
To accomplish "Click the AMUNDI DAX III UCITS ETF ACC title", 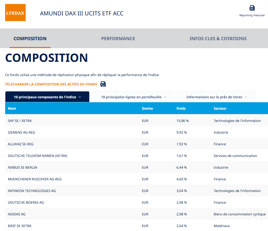I will (x=82, y=13).
